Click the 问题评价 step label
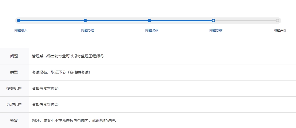This screenshot has height=128, width=296. [280, 30]
